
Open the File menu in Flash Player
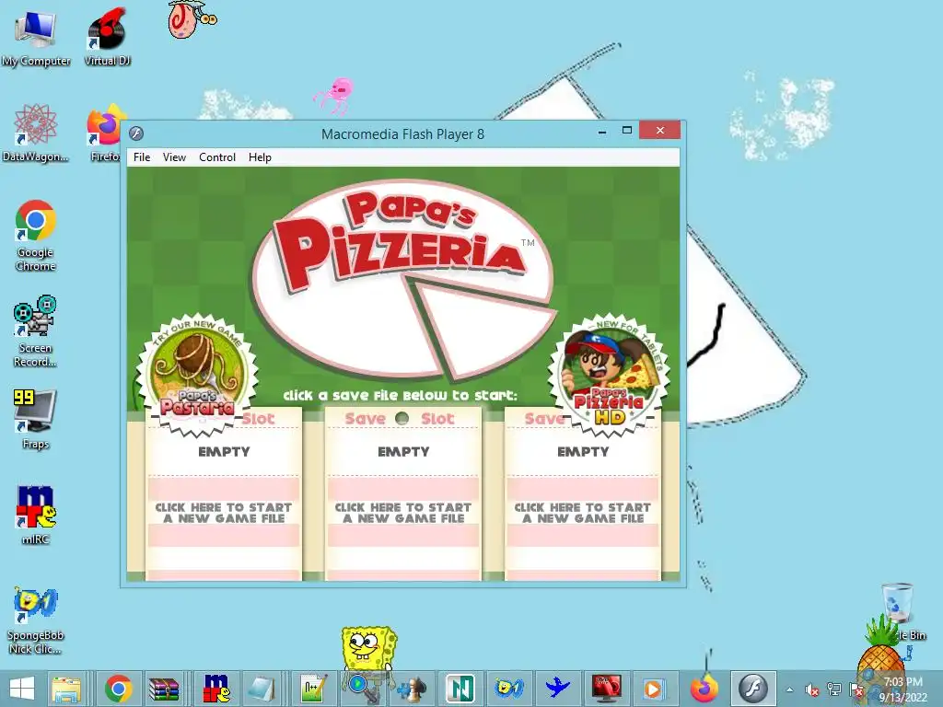pos(142,156)
